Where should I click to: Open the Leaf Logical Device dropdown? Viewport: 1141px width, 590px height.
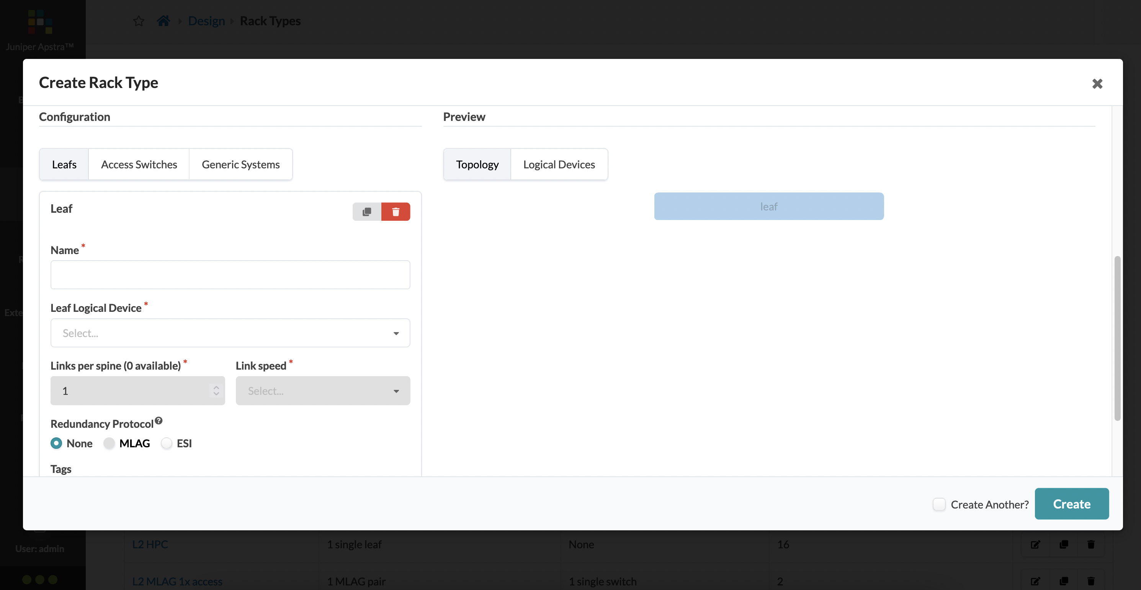[230, 333]
